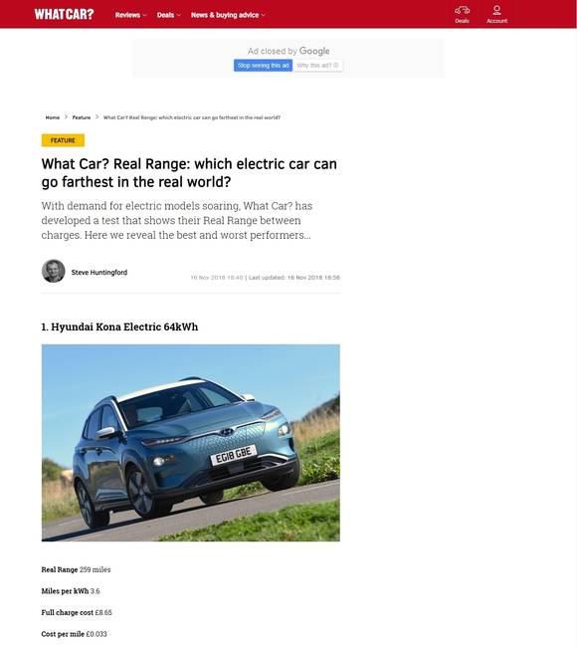The height and width of the screenshot is (646, 577).
Task: Click the info icon beside Why this ad
Action: coord(336,65)
